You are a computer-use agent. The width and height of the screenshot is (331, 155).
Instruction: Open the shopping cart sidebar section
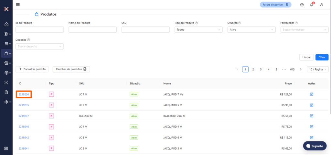[x=6, y=44]
